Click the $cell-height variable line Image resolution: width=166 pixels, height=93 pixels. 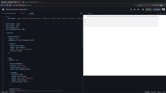coord(13,24)
